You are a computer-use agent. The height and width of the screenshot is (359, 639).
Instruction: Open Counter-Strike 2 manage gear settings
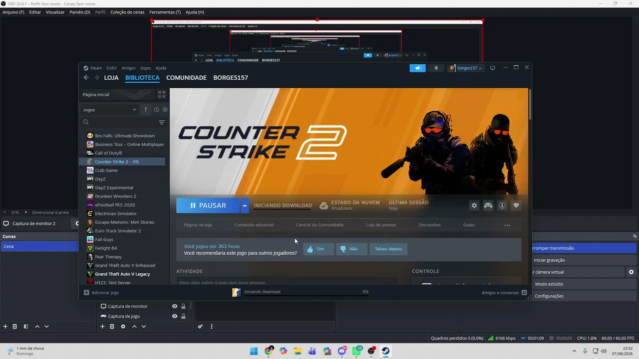tap(474, 205)
